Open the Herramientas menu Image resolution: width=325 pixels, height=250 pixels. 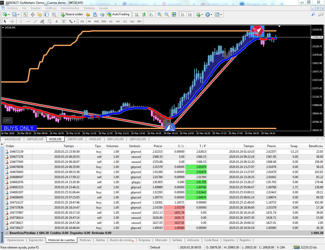pyautogui.click(x=70, y=8)
